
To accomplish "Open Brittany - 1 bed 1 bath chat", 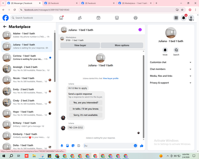I will [x=27, y=124].
